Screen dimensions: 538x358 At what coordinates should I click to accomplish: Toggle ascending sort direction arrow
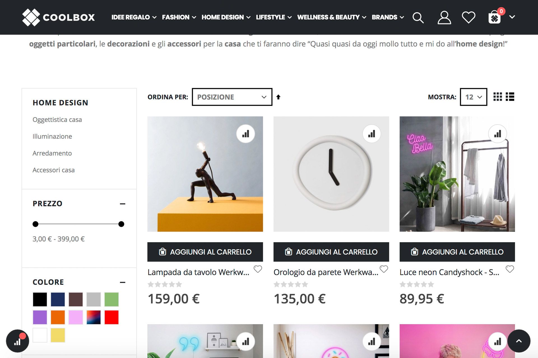click(278, 97)
